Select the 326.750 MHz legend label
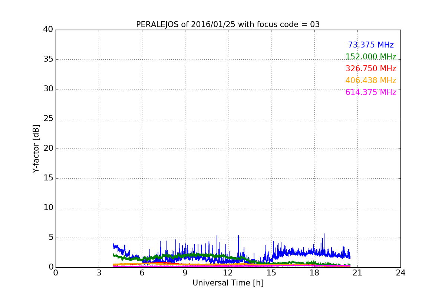This screenshot has height=297, width=445. (x=371, y=69)
